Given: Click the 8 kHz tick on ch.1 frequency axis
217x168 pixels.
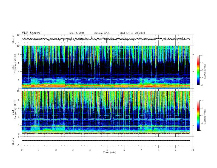Looking at the screenshot, I should pos(19,54).
